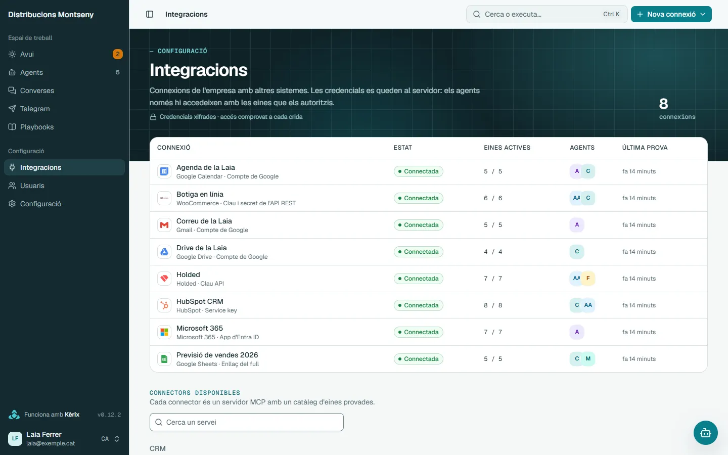
Task: Click the LF user avatar
Action: coord(15,439)
